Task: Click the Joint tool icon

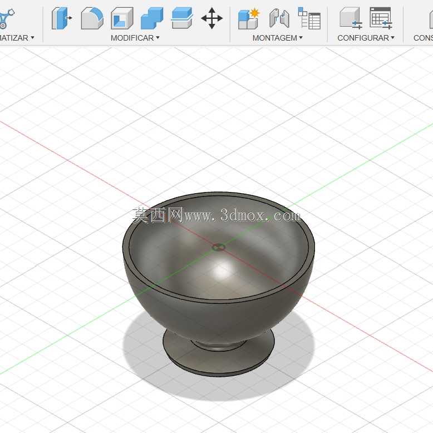Action: click(279, 18)
